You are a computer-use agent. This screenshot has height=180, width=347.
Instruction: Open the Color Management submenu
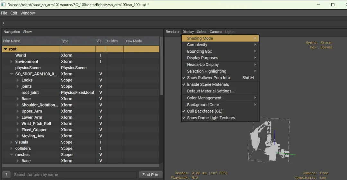click(220, 98)
